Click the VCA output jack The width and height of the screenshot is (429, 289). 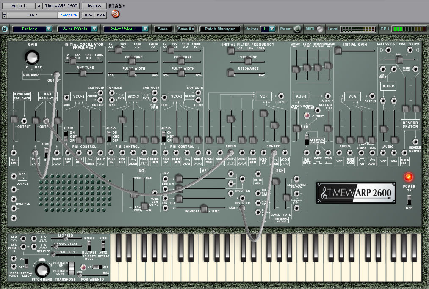click(372, 96)
